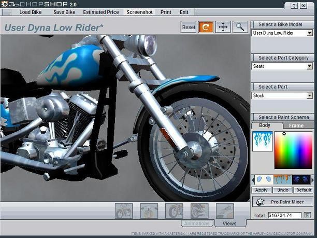Viewport: 317px width, 238px height.
Task: Click the Total price field
Action: coord(285,215)
